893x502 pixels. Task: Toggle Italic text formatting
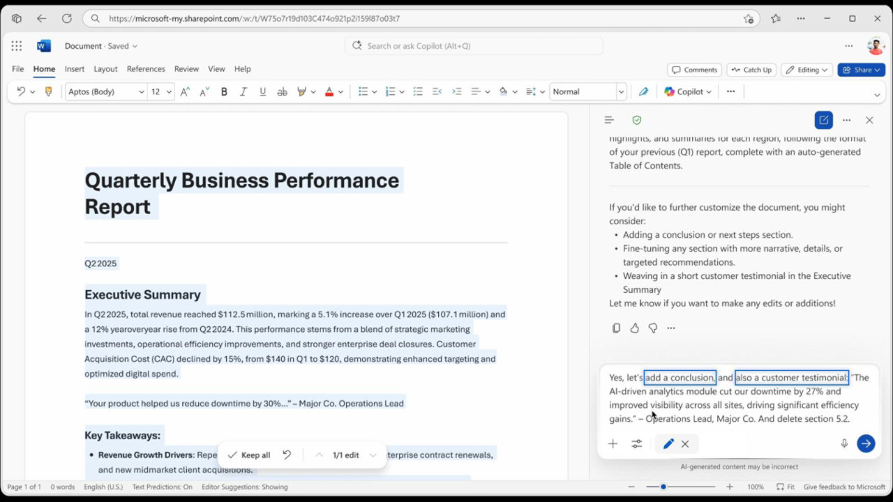point(243,91)
